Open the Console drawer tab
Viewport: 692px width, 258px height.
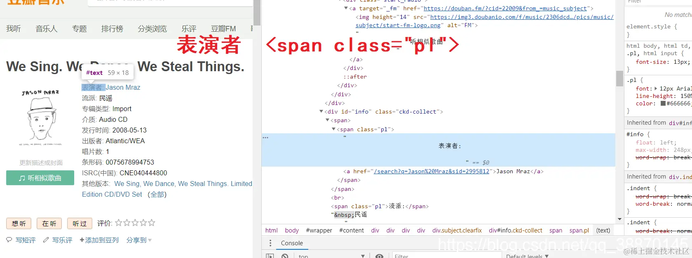[292, 243]
